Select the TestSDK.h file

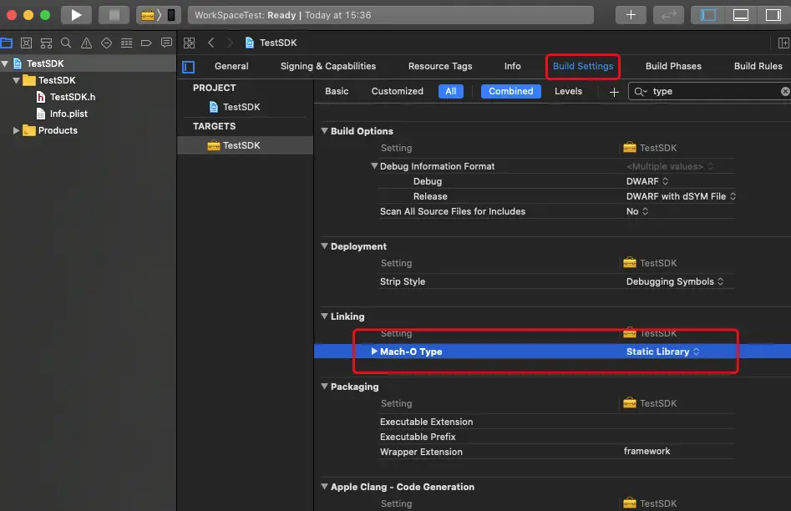pyautogui.click(x=66, y=97)
